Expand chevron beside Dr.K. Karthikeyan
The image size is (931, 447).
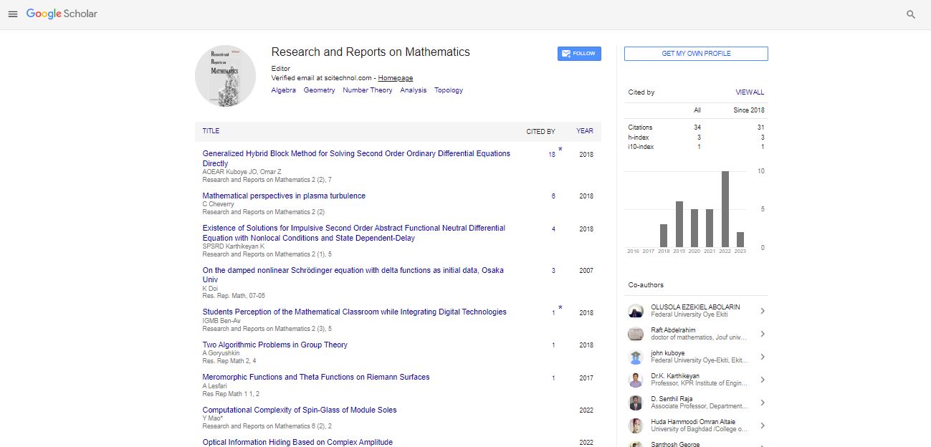coord(762,380)
